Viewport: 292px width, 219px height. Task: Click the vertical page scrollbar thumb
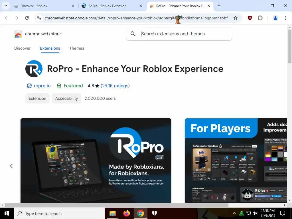289,46
